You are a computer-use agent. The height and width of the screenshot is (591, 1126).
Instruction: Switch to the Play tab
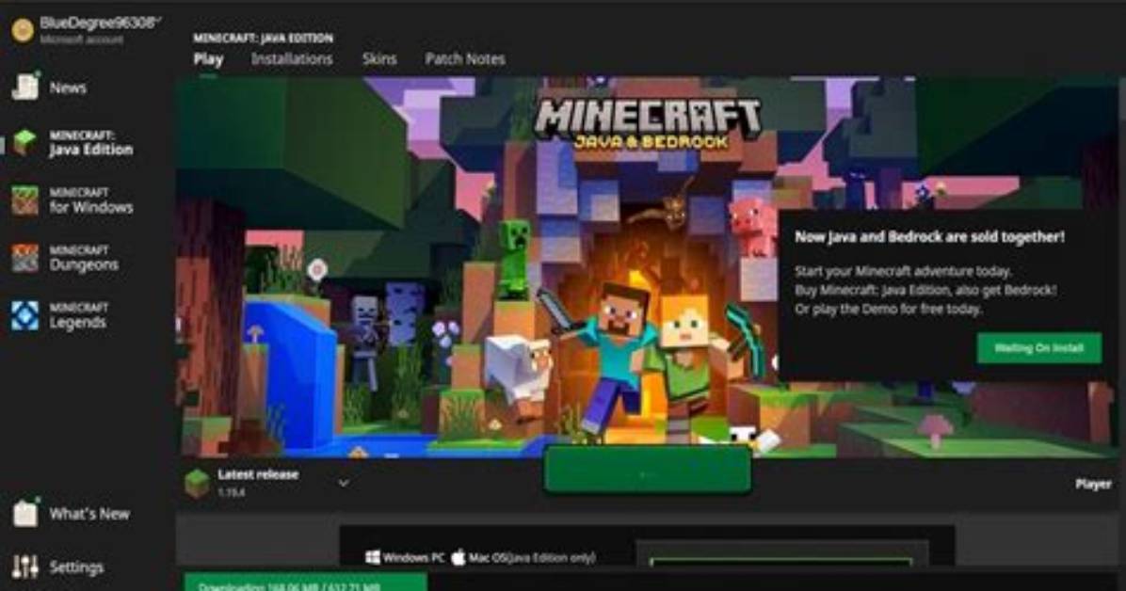pos(208,59)
